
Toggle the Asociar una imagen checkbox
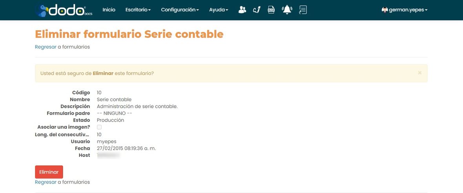(99, 127)
